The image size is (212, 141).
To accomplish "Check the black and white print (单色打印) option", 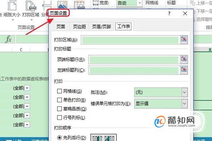I will (60, 100).
